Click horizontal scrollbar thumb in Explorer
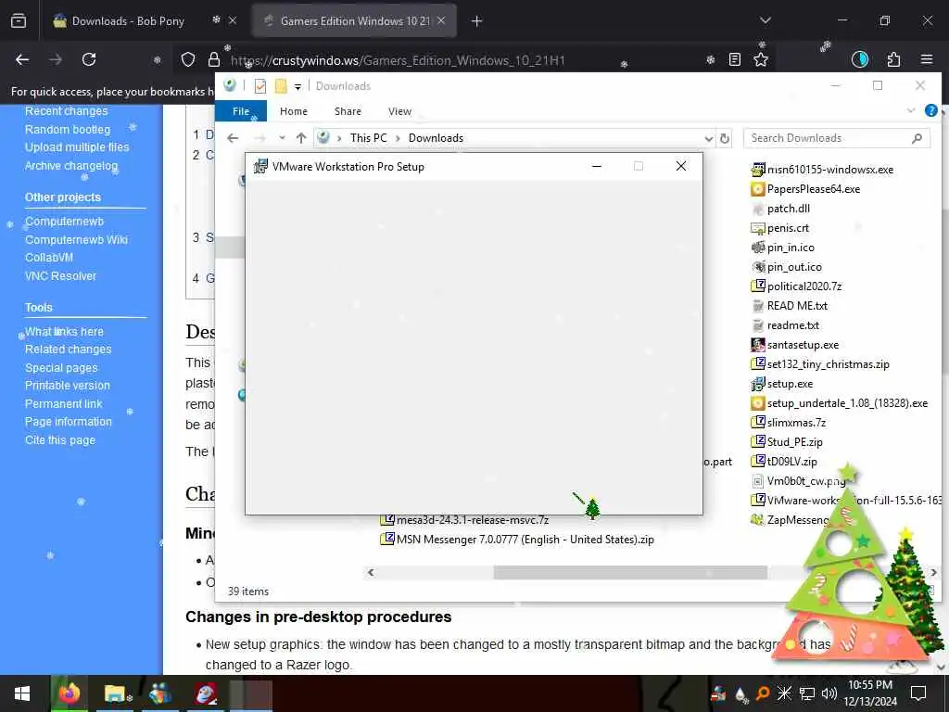949x712 pixels. tap(630, 572)
